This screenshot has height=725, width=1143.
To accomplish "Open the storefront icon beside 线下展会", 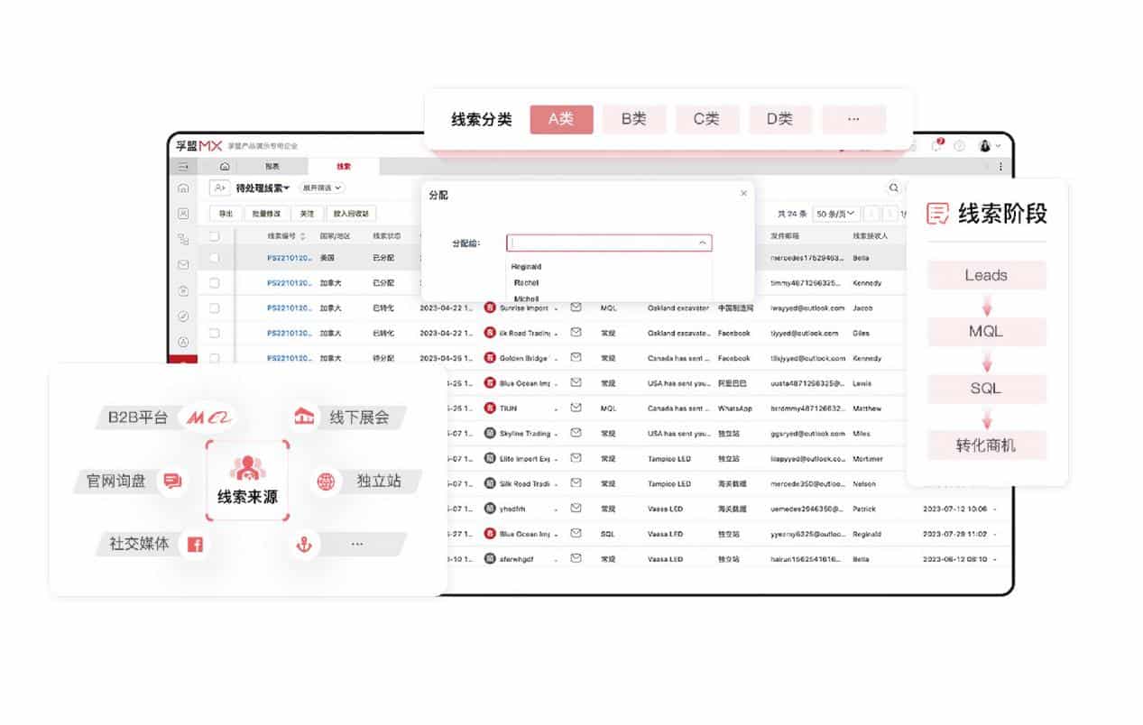I will [306, 416].
